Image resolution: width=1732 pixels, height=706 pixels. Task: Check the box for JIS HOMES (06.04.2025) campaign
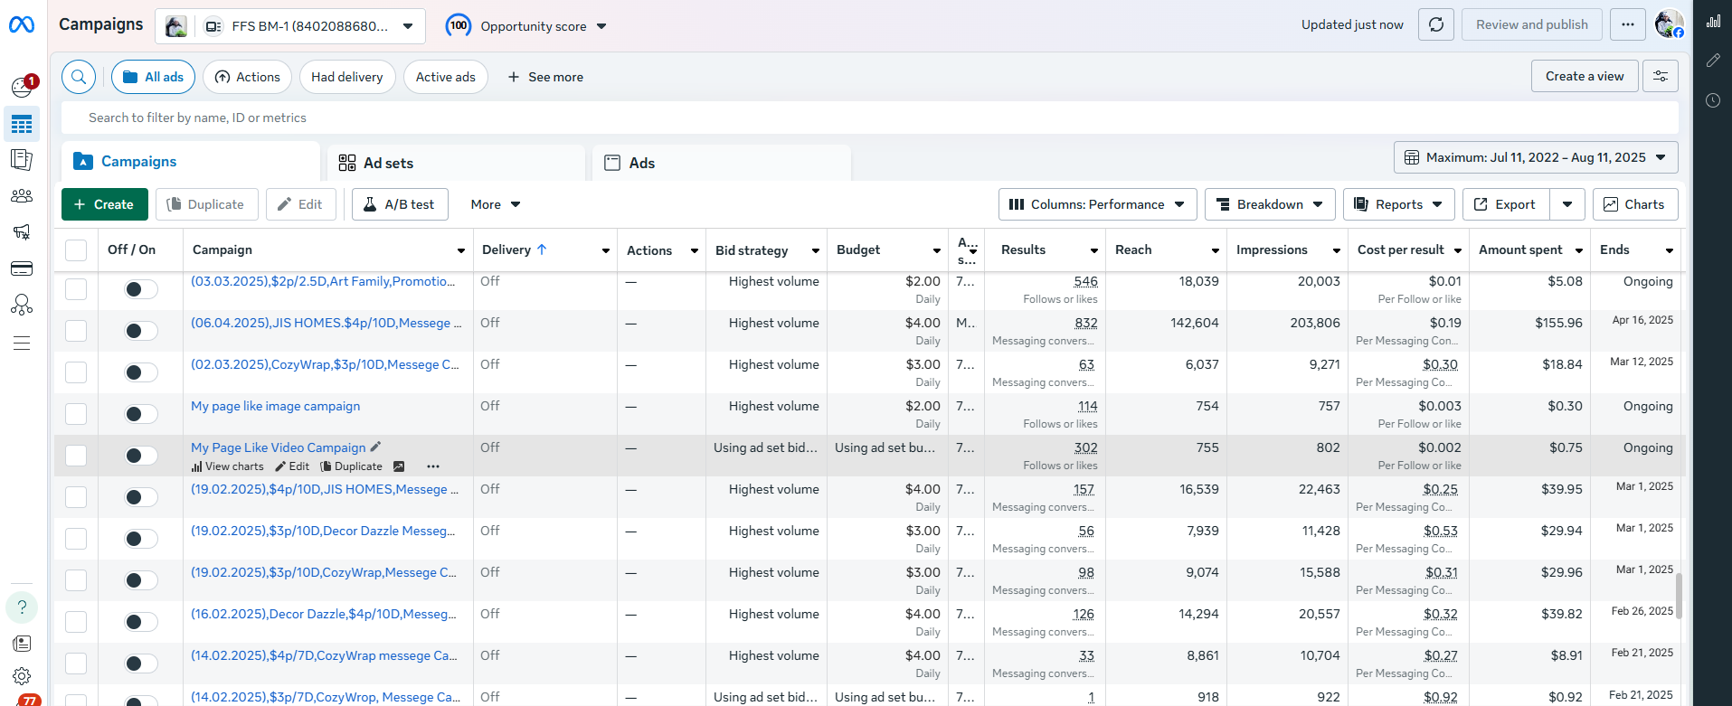point(76,331)
